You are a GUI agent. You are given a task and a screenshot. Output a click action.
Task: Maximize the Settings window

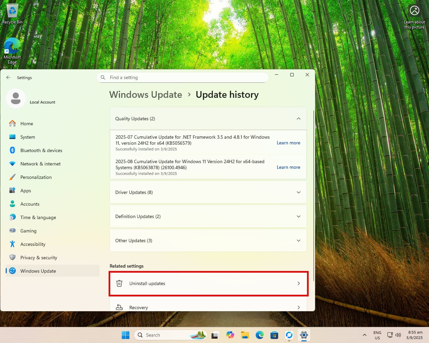click(x=292, y=75)
